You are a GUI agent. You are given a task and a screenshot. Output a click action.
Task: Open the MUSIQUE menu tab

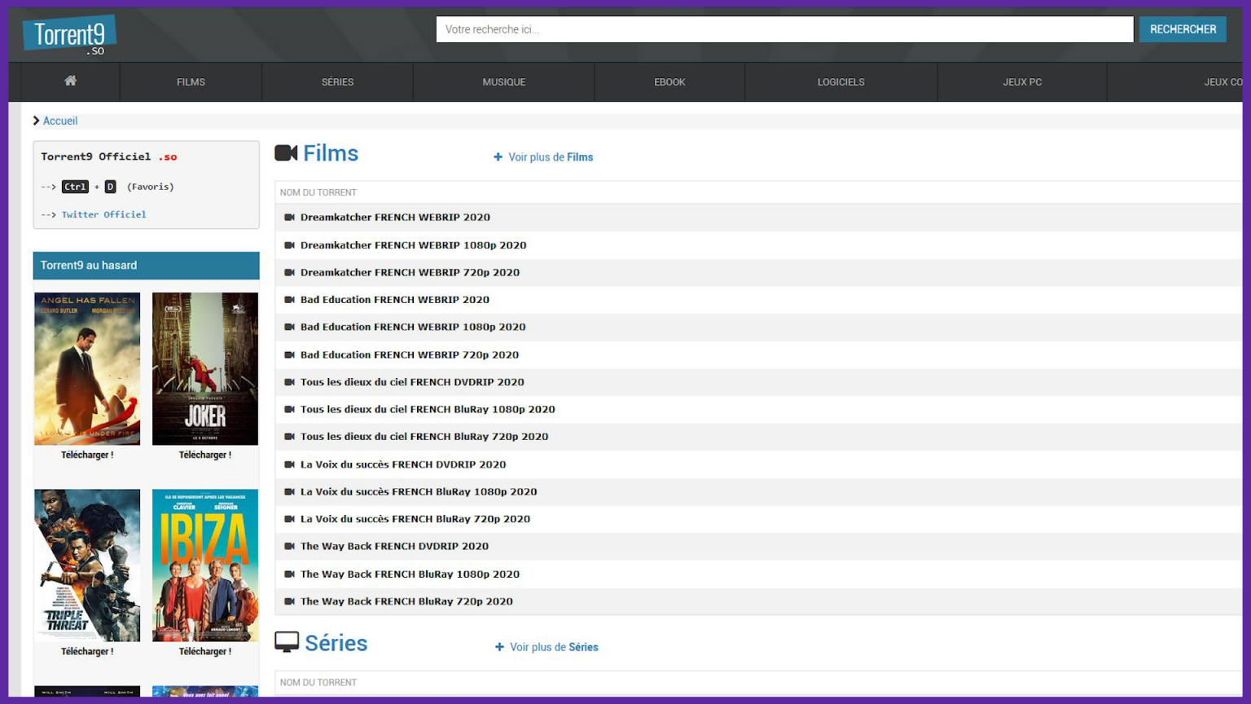click(503, 81)
